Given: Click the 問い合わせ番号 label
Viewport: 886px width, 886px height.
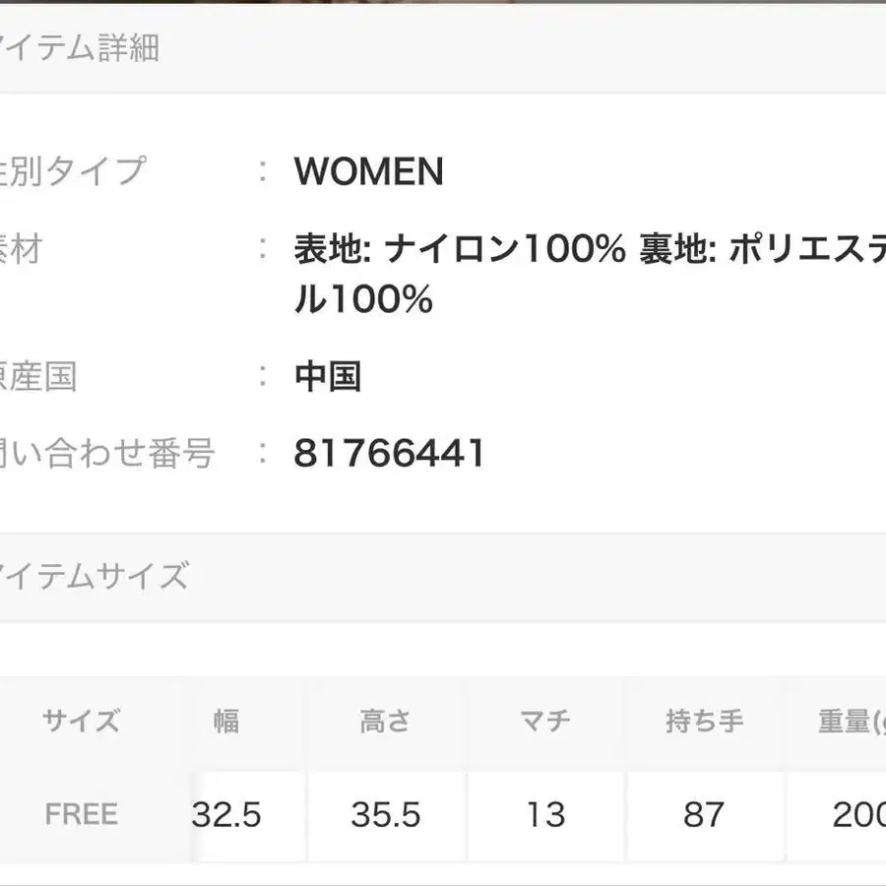Looking at the screenshot, I should (106, 454).
